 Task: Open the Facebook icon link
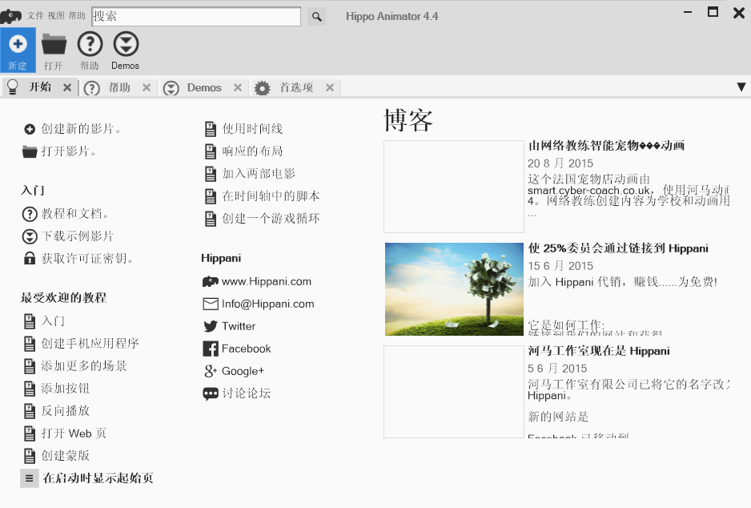(211, 349)
